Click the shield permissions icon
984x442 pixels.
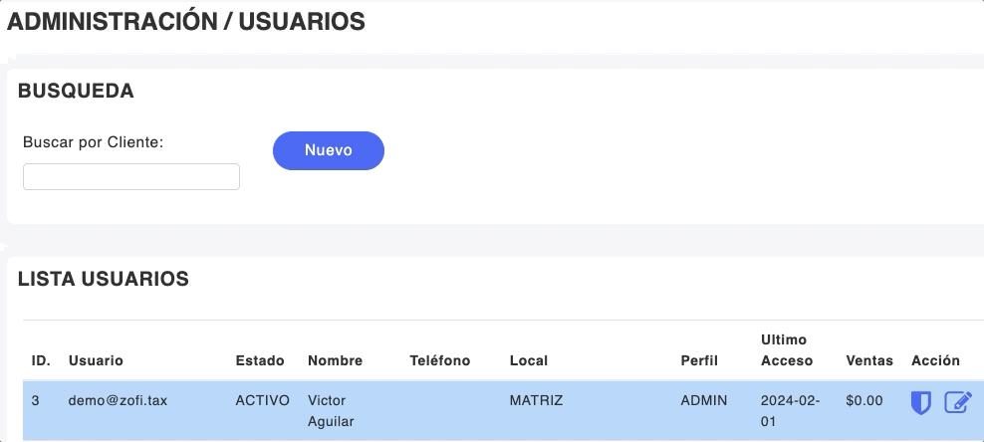coord(921,402)
